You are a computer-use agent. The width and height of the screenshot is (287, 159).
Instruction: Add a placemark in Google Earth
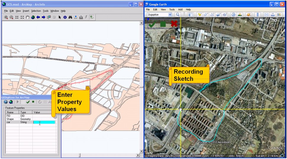coord(199,14)
